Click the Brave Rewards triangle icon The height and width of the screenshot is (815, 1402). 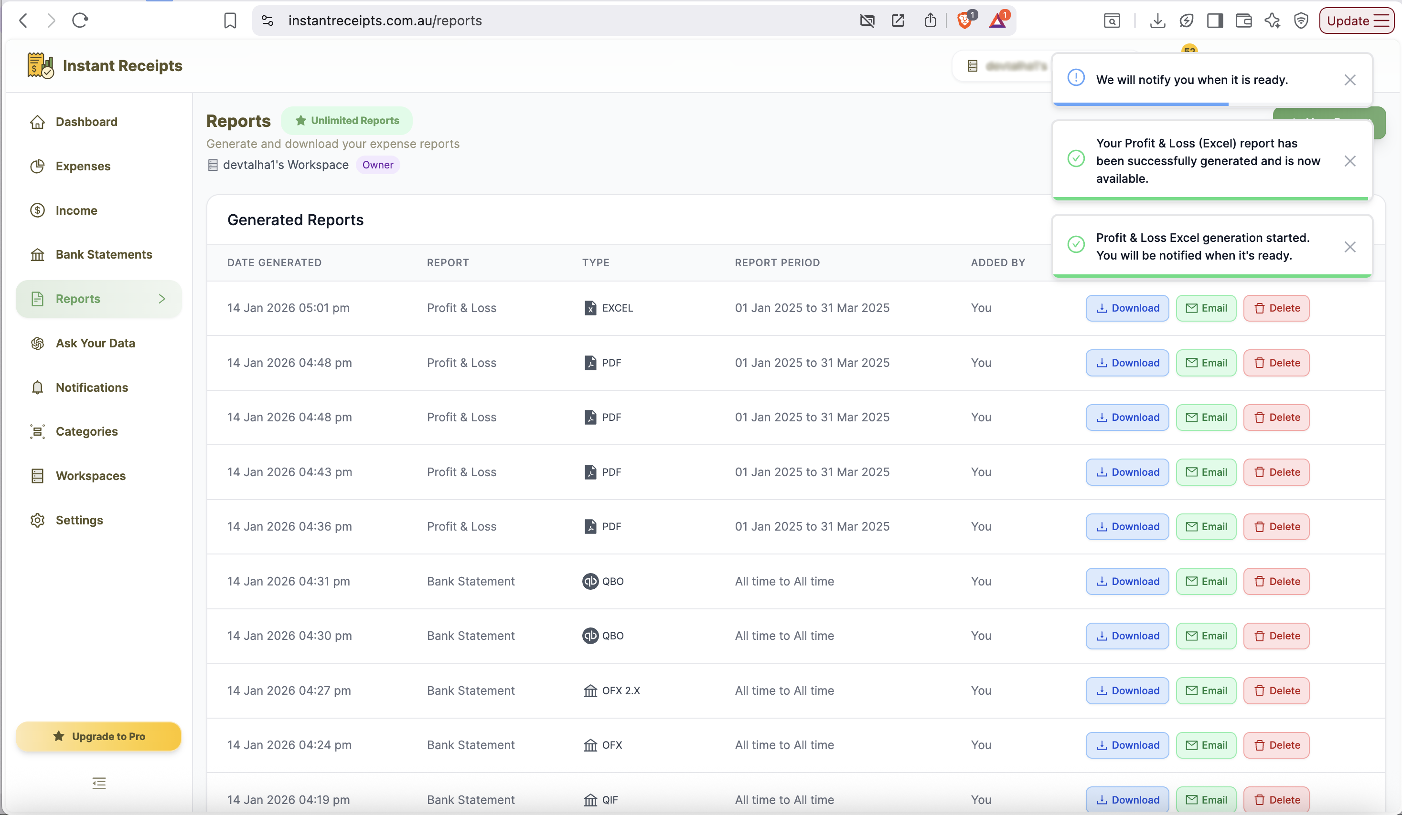tap(998, 21)
